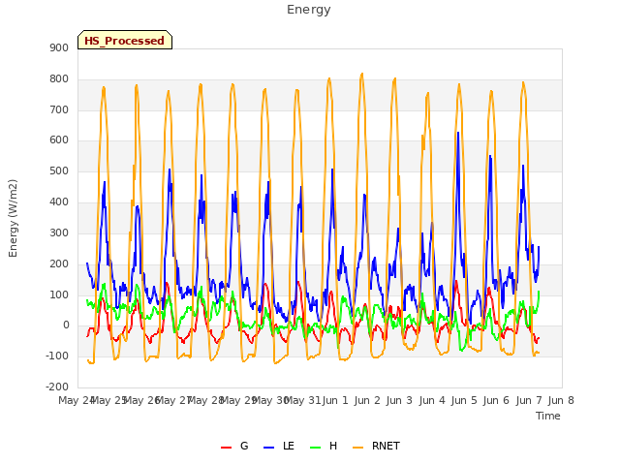Click the 500 y-axis tick label
The height and width of the screenshot is (465, 620).
(x=59, y=171)
